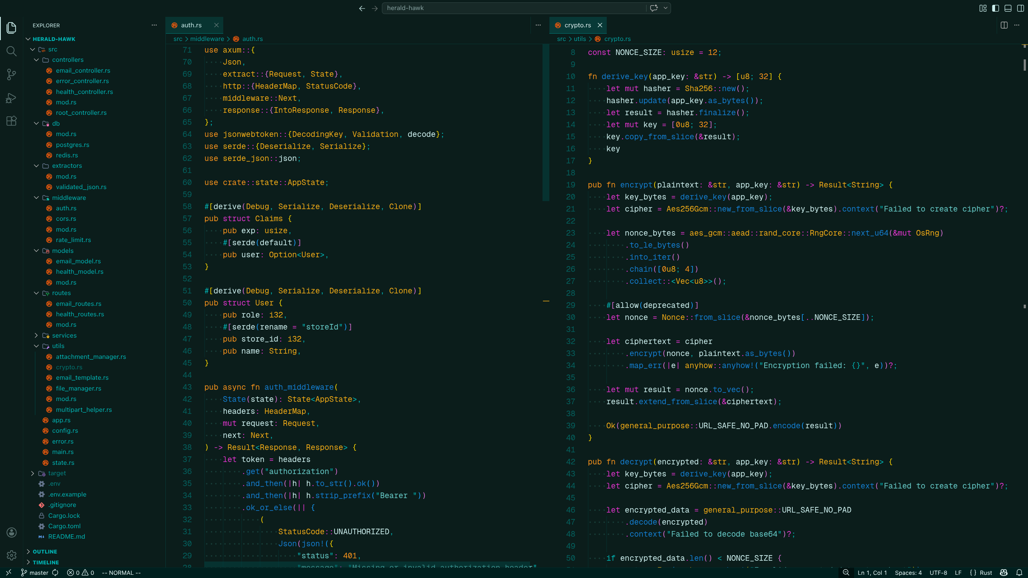This screenshot has width=1028, height=578.
Task: Open notifications bell
Action: coord(1019,573)
